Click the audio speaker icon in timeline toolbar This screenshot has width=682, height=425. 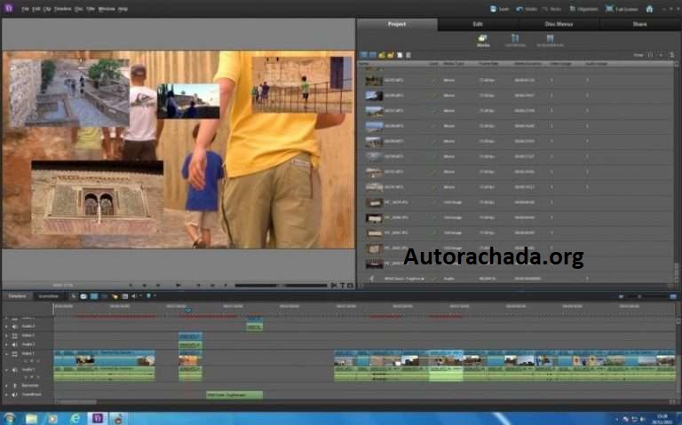(134, 296)
